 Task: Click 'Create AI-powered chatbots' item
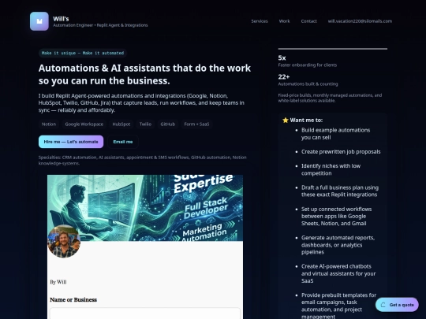(338, 273)
